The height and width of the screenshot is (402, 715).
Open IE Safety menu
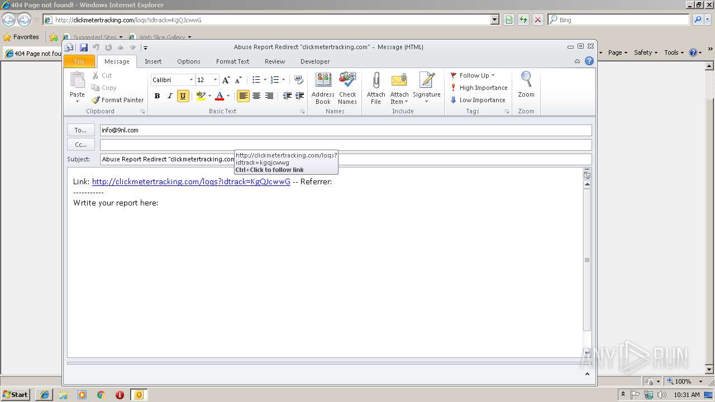click(646, 52)
